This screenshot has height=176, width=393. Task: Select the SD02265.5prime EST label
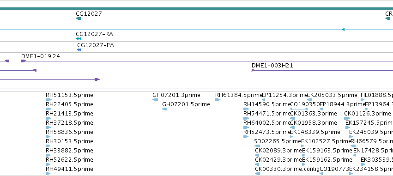pyautogui.click(x=278, y=141)
